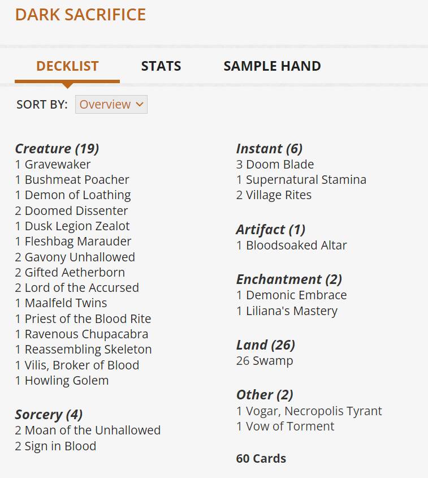Click the Gravewaker card link

[58, 164]
